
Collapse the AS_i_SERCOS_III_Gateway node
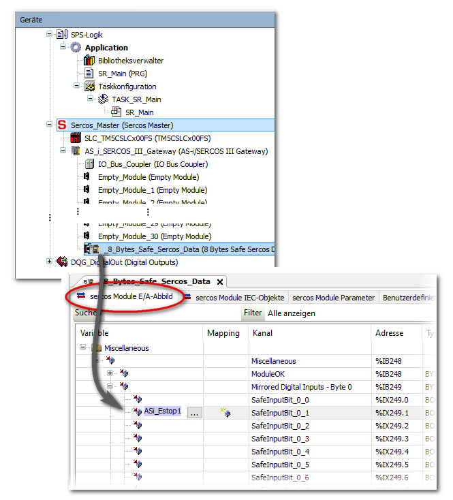[63, 151]
